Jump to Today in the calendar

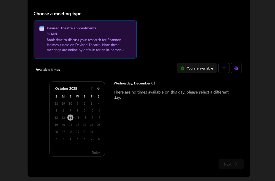(96, 153)
